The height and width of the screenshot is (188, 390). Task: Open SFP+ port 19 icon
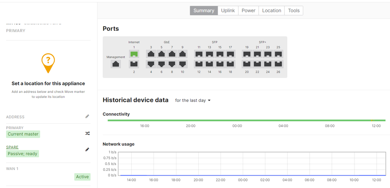point(247,54)
